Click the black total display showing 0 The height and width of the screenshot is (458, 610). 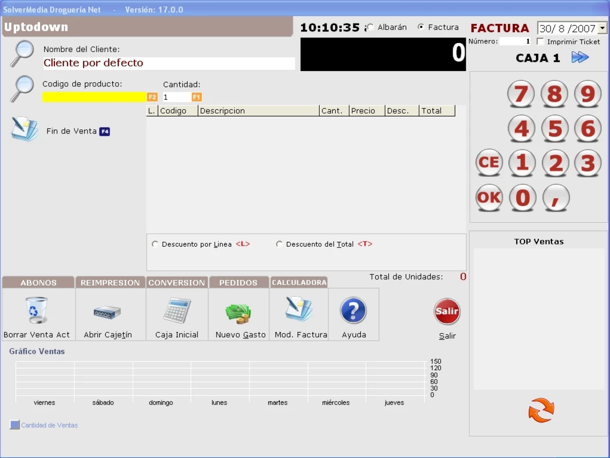(383, 54)
